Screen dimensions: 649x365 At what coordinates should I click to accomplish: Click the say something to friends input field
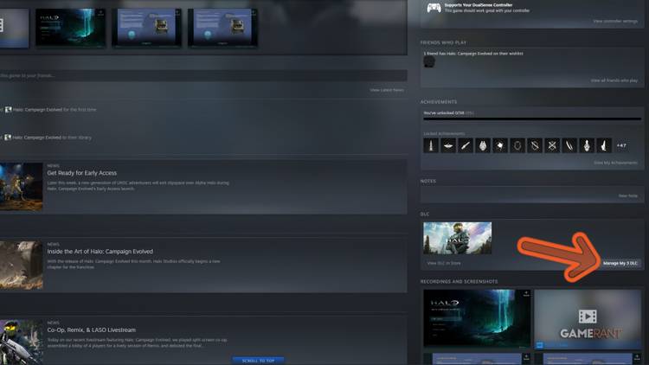pos(202,76)
